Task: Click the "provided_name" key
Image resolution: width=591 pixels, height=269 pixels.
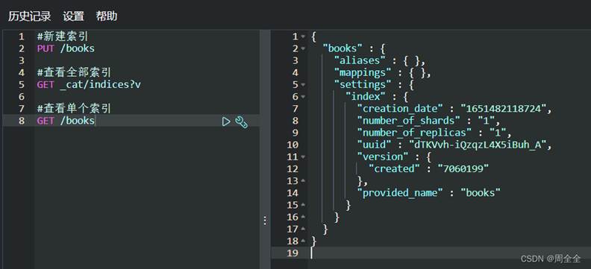Action: pos(399,193)
